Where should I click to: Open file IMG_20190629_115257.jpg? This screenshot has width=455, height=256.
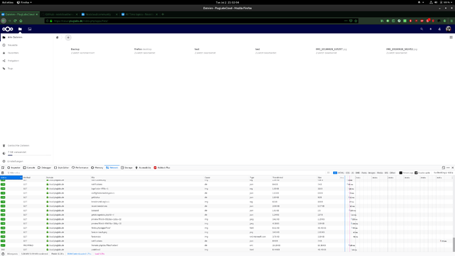coord(331,49)
